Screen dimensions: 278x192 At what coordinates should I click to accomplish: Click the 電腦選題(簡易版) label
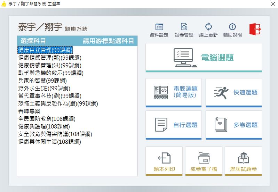[x=185, y=92]
